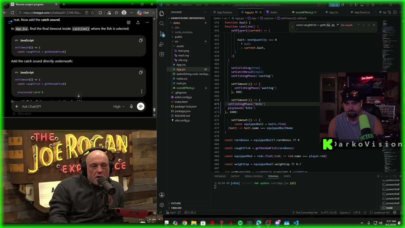405x228 pixels.
Task: Open the Accounts icon in VS Code
Action: [162, 195]
